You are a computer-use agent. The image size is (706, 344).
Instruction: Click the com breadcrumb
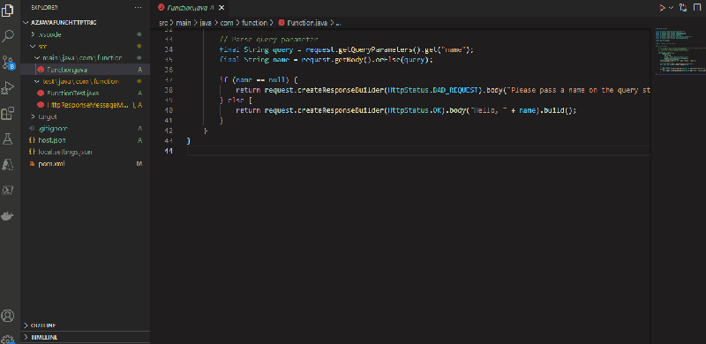click(227, 23)
